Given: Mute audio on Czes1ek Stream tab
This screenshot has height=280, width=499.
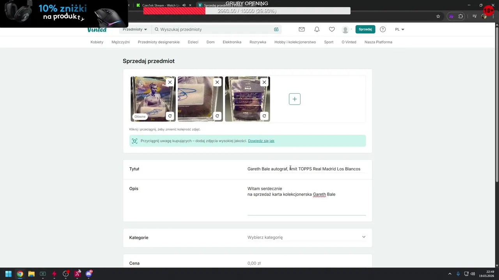Looking at the screenshot, I should [184, 5].
